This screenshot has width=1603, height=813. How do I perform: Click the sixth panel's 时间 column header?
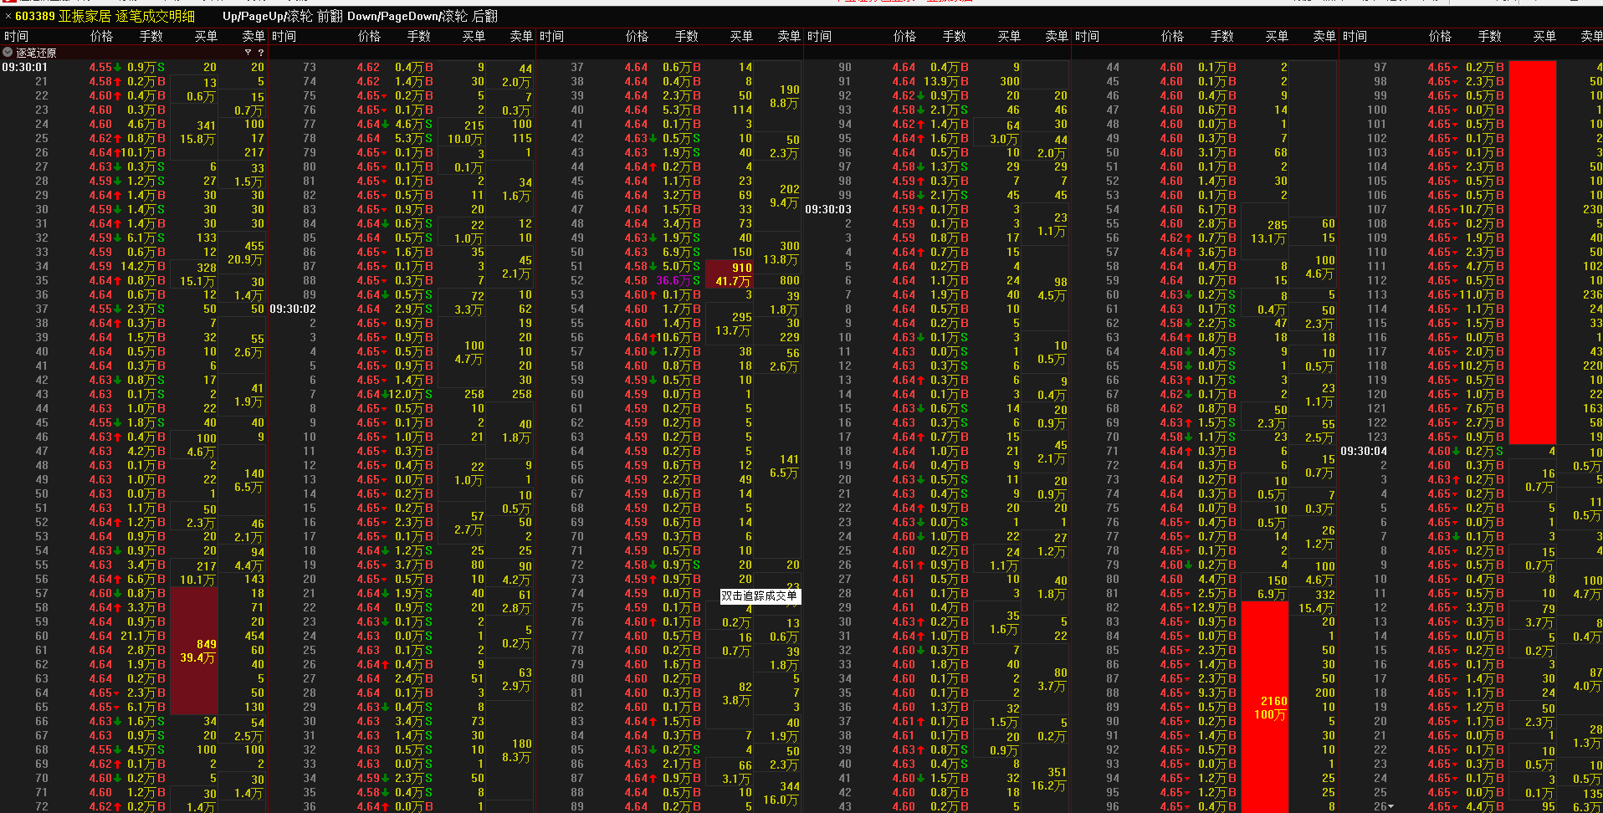pos(1355,36)
